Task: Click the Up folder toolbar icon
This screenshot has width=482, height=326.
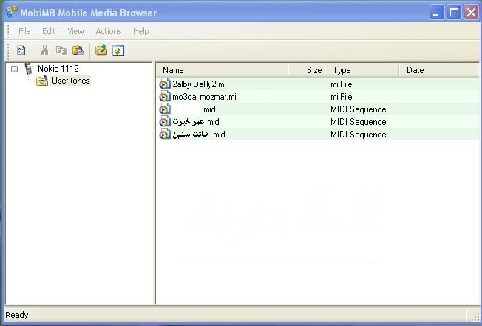Action: 101,50
